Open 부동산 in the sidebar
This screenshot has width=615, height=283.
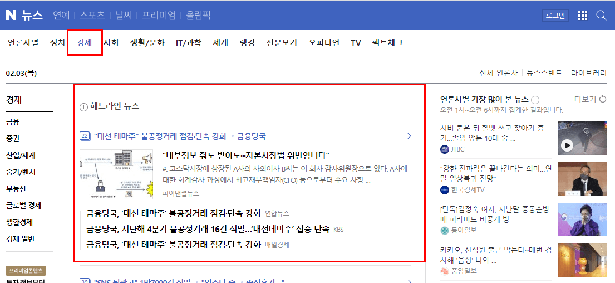pos(16,189)
